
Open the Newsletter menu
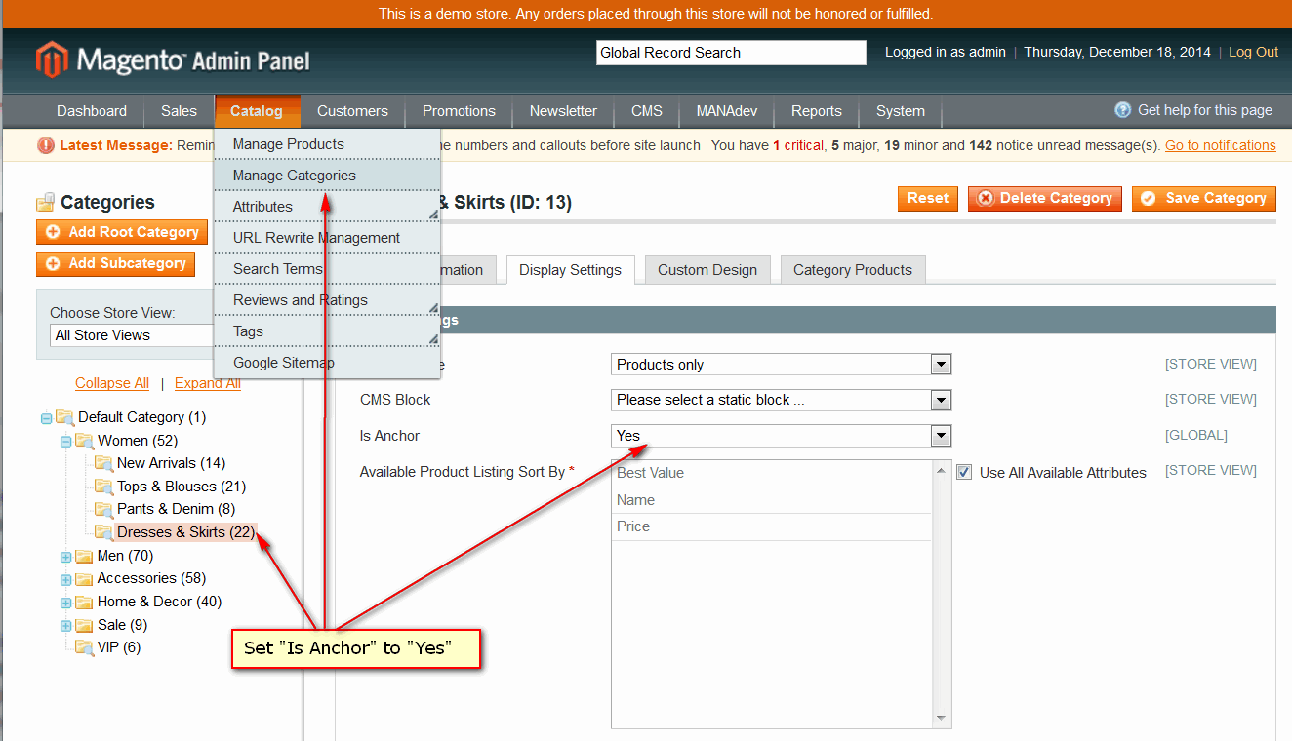(563, 111)
